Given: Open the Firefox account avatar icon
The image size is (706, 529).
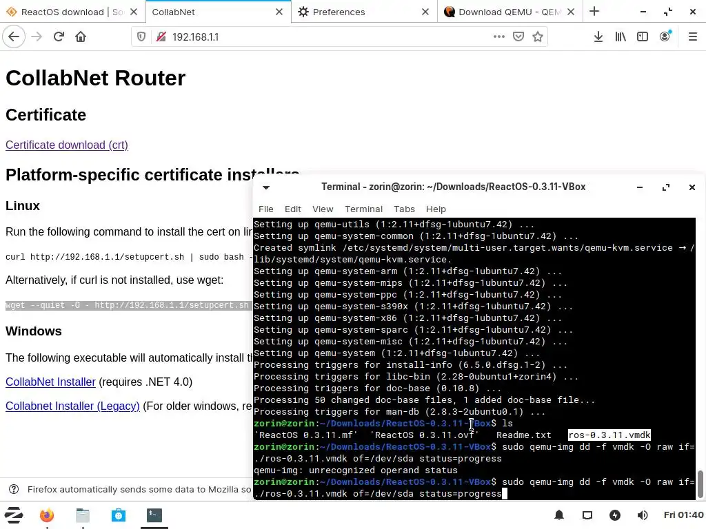Looking at the screenshot, I should (x=665, y=37).
